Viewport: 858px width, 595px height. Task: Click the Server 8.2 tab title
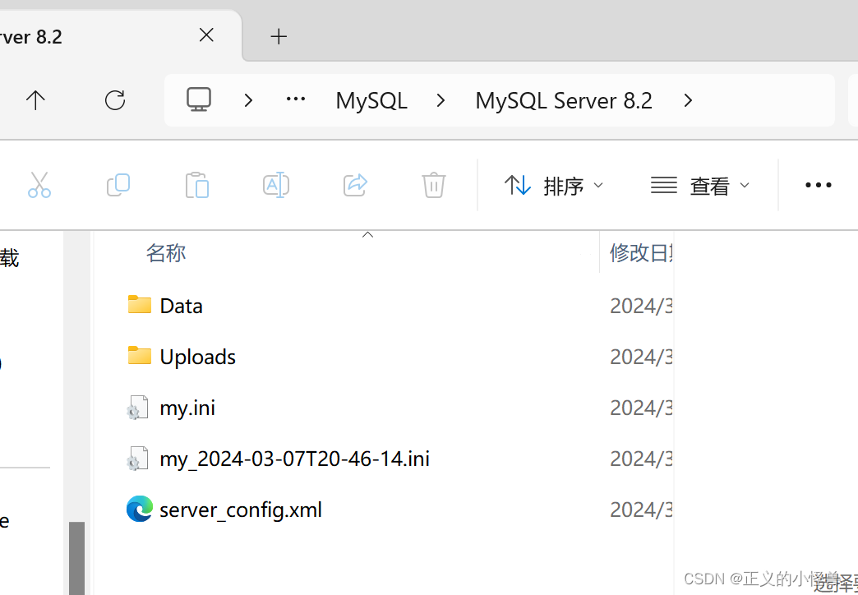click(x=30, y=37)
